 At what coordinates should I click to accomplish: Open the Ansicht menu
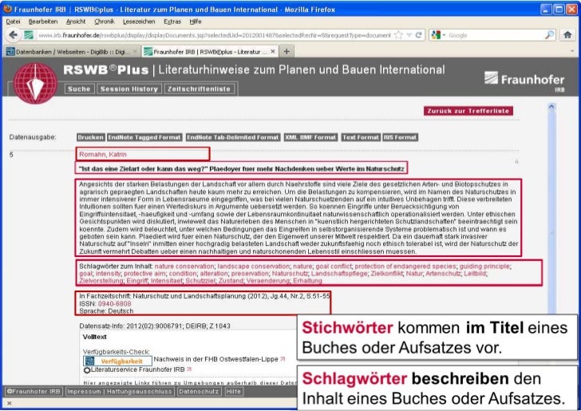76,22
